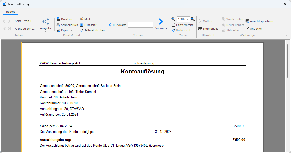This screenshot has height=153, width=291.
Task: Maximize the Kontoauflösung window
Action: [x=273, y=4]
